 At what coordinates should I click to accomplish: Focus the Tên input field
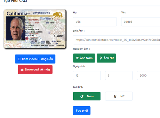(140, 22)
